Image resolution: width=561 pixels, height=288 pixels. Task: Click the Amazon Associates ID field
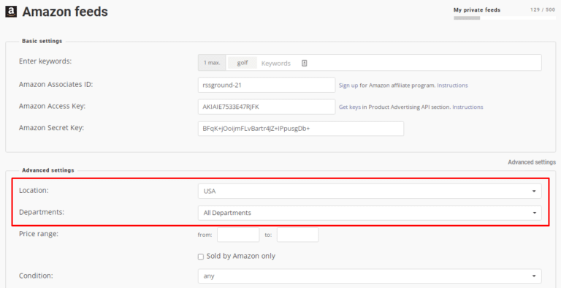point(267,86)
